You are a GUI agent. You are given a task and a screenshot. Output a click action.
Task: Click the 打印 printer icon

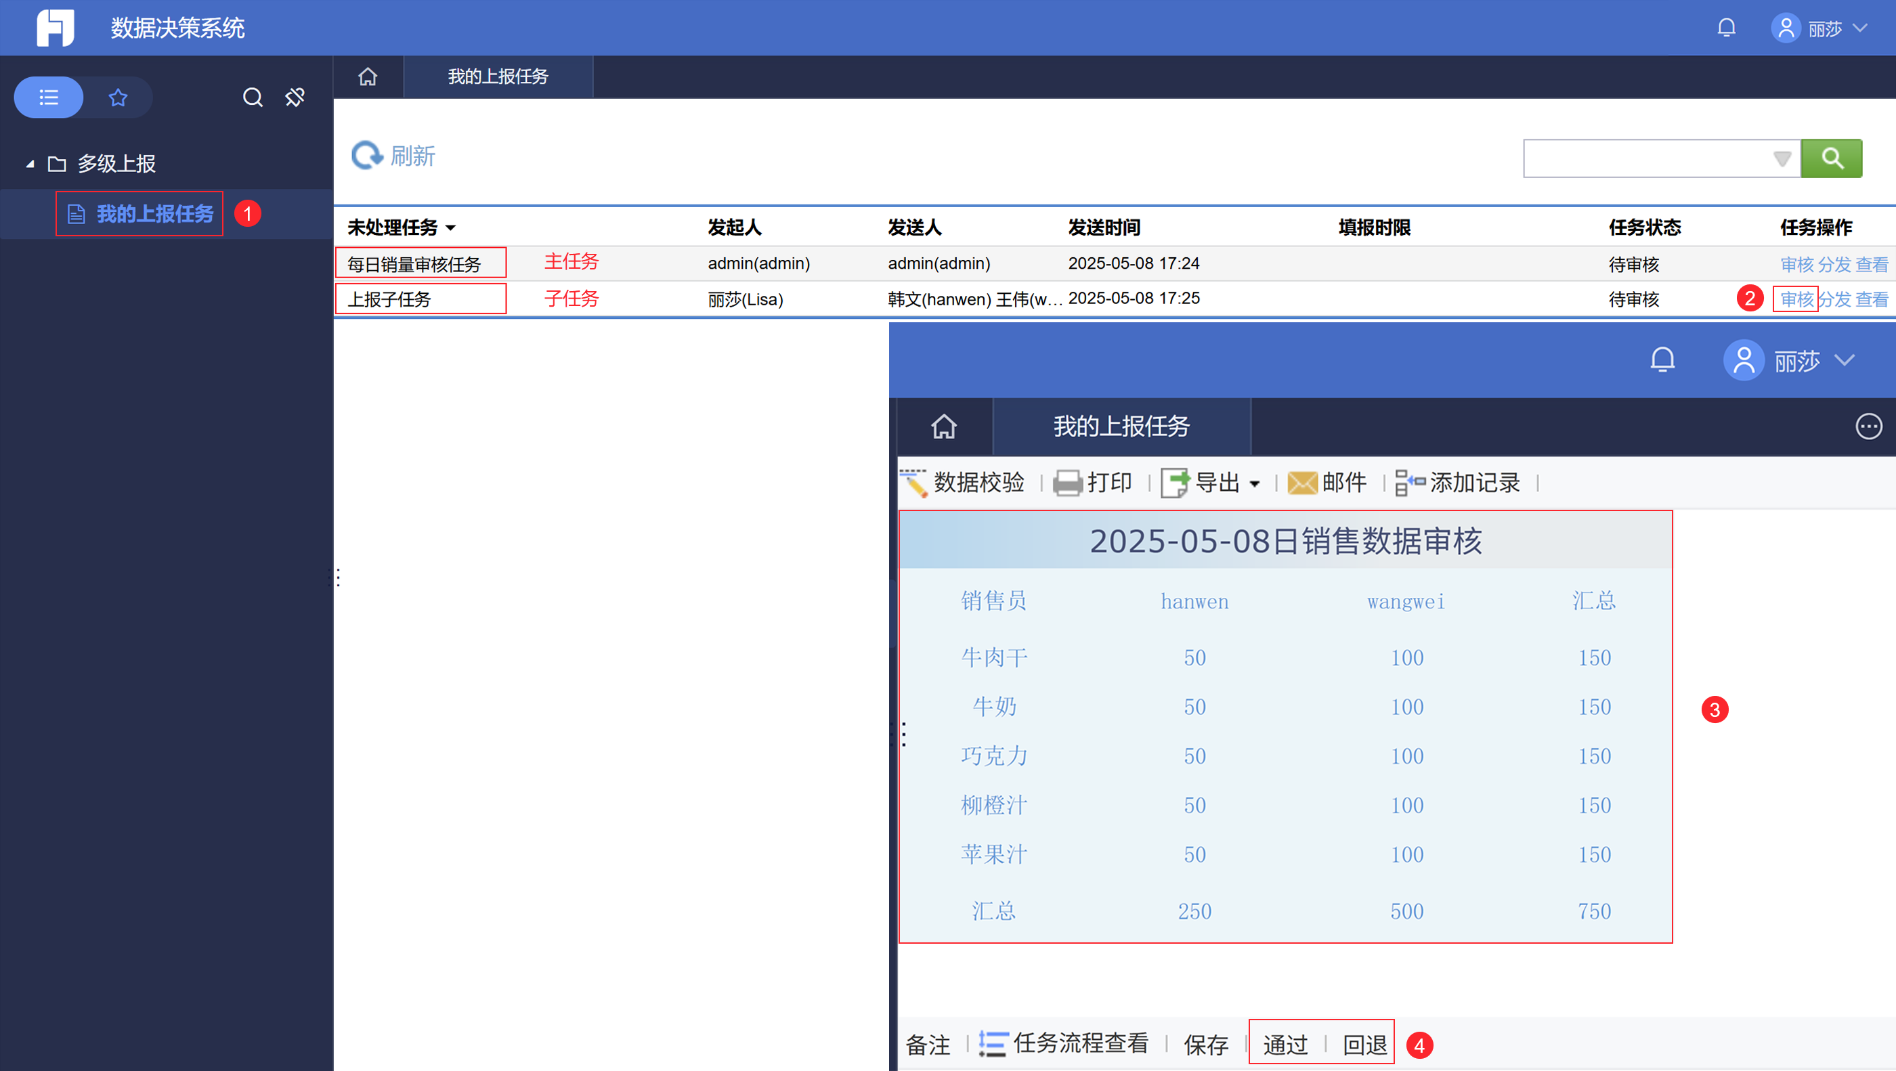(x=1067, y=483)
